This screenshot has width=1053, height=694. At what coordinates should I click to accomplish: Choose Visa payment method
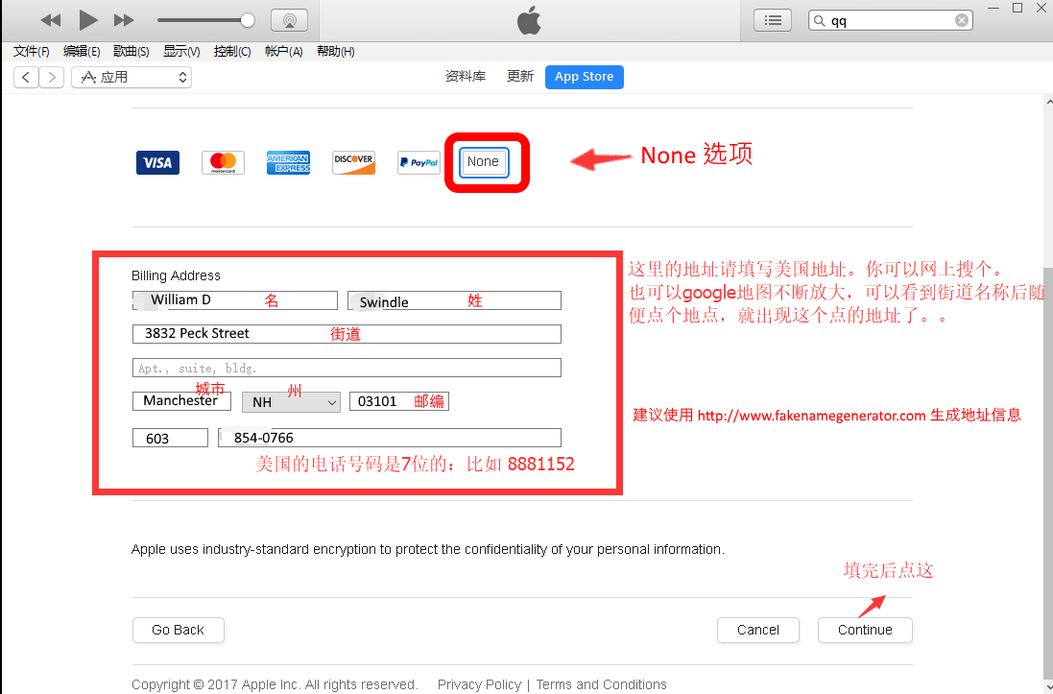(157, 162)
